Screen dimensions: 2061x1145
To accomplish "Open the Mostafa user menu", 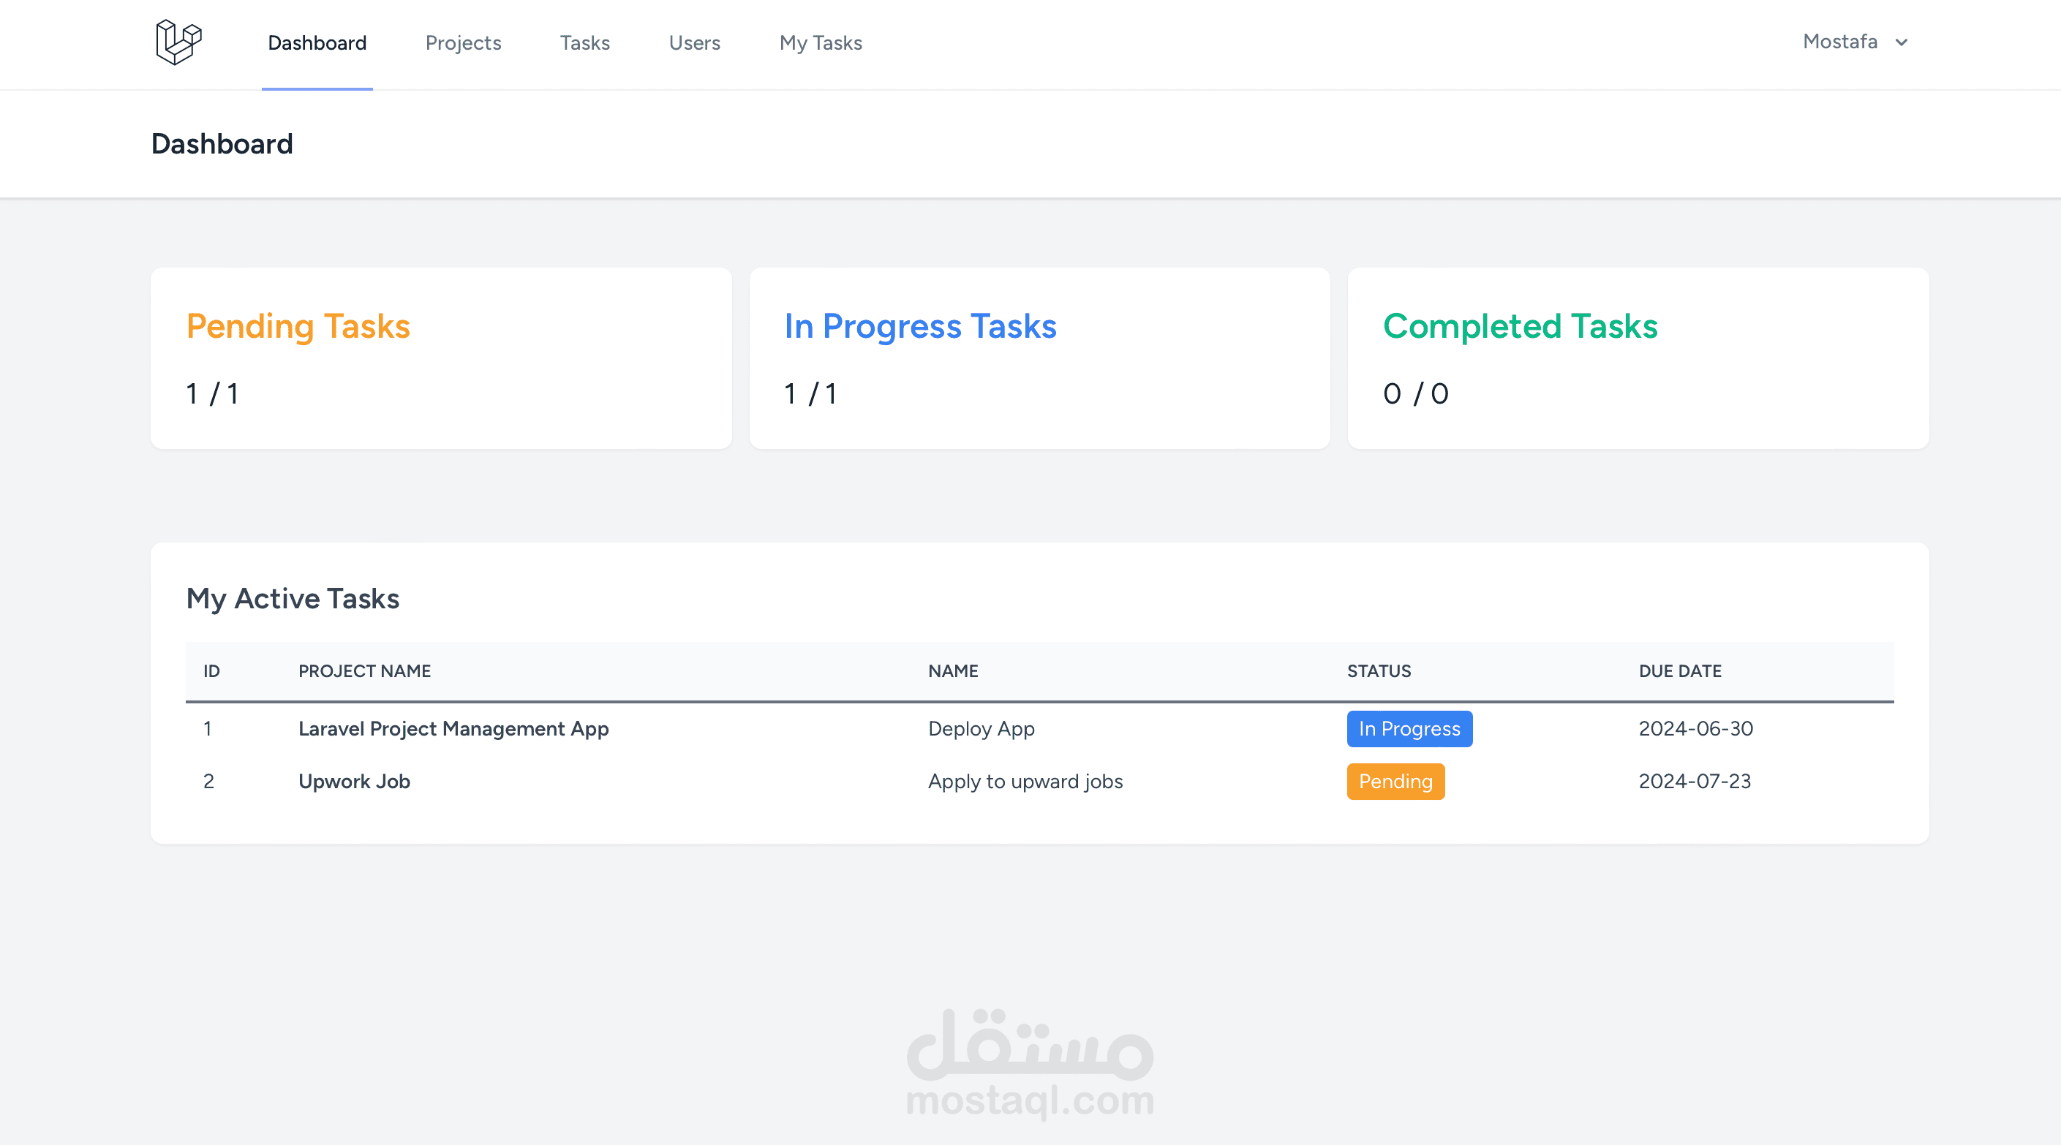I will [x=1855, y=42].
